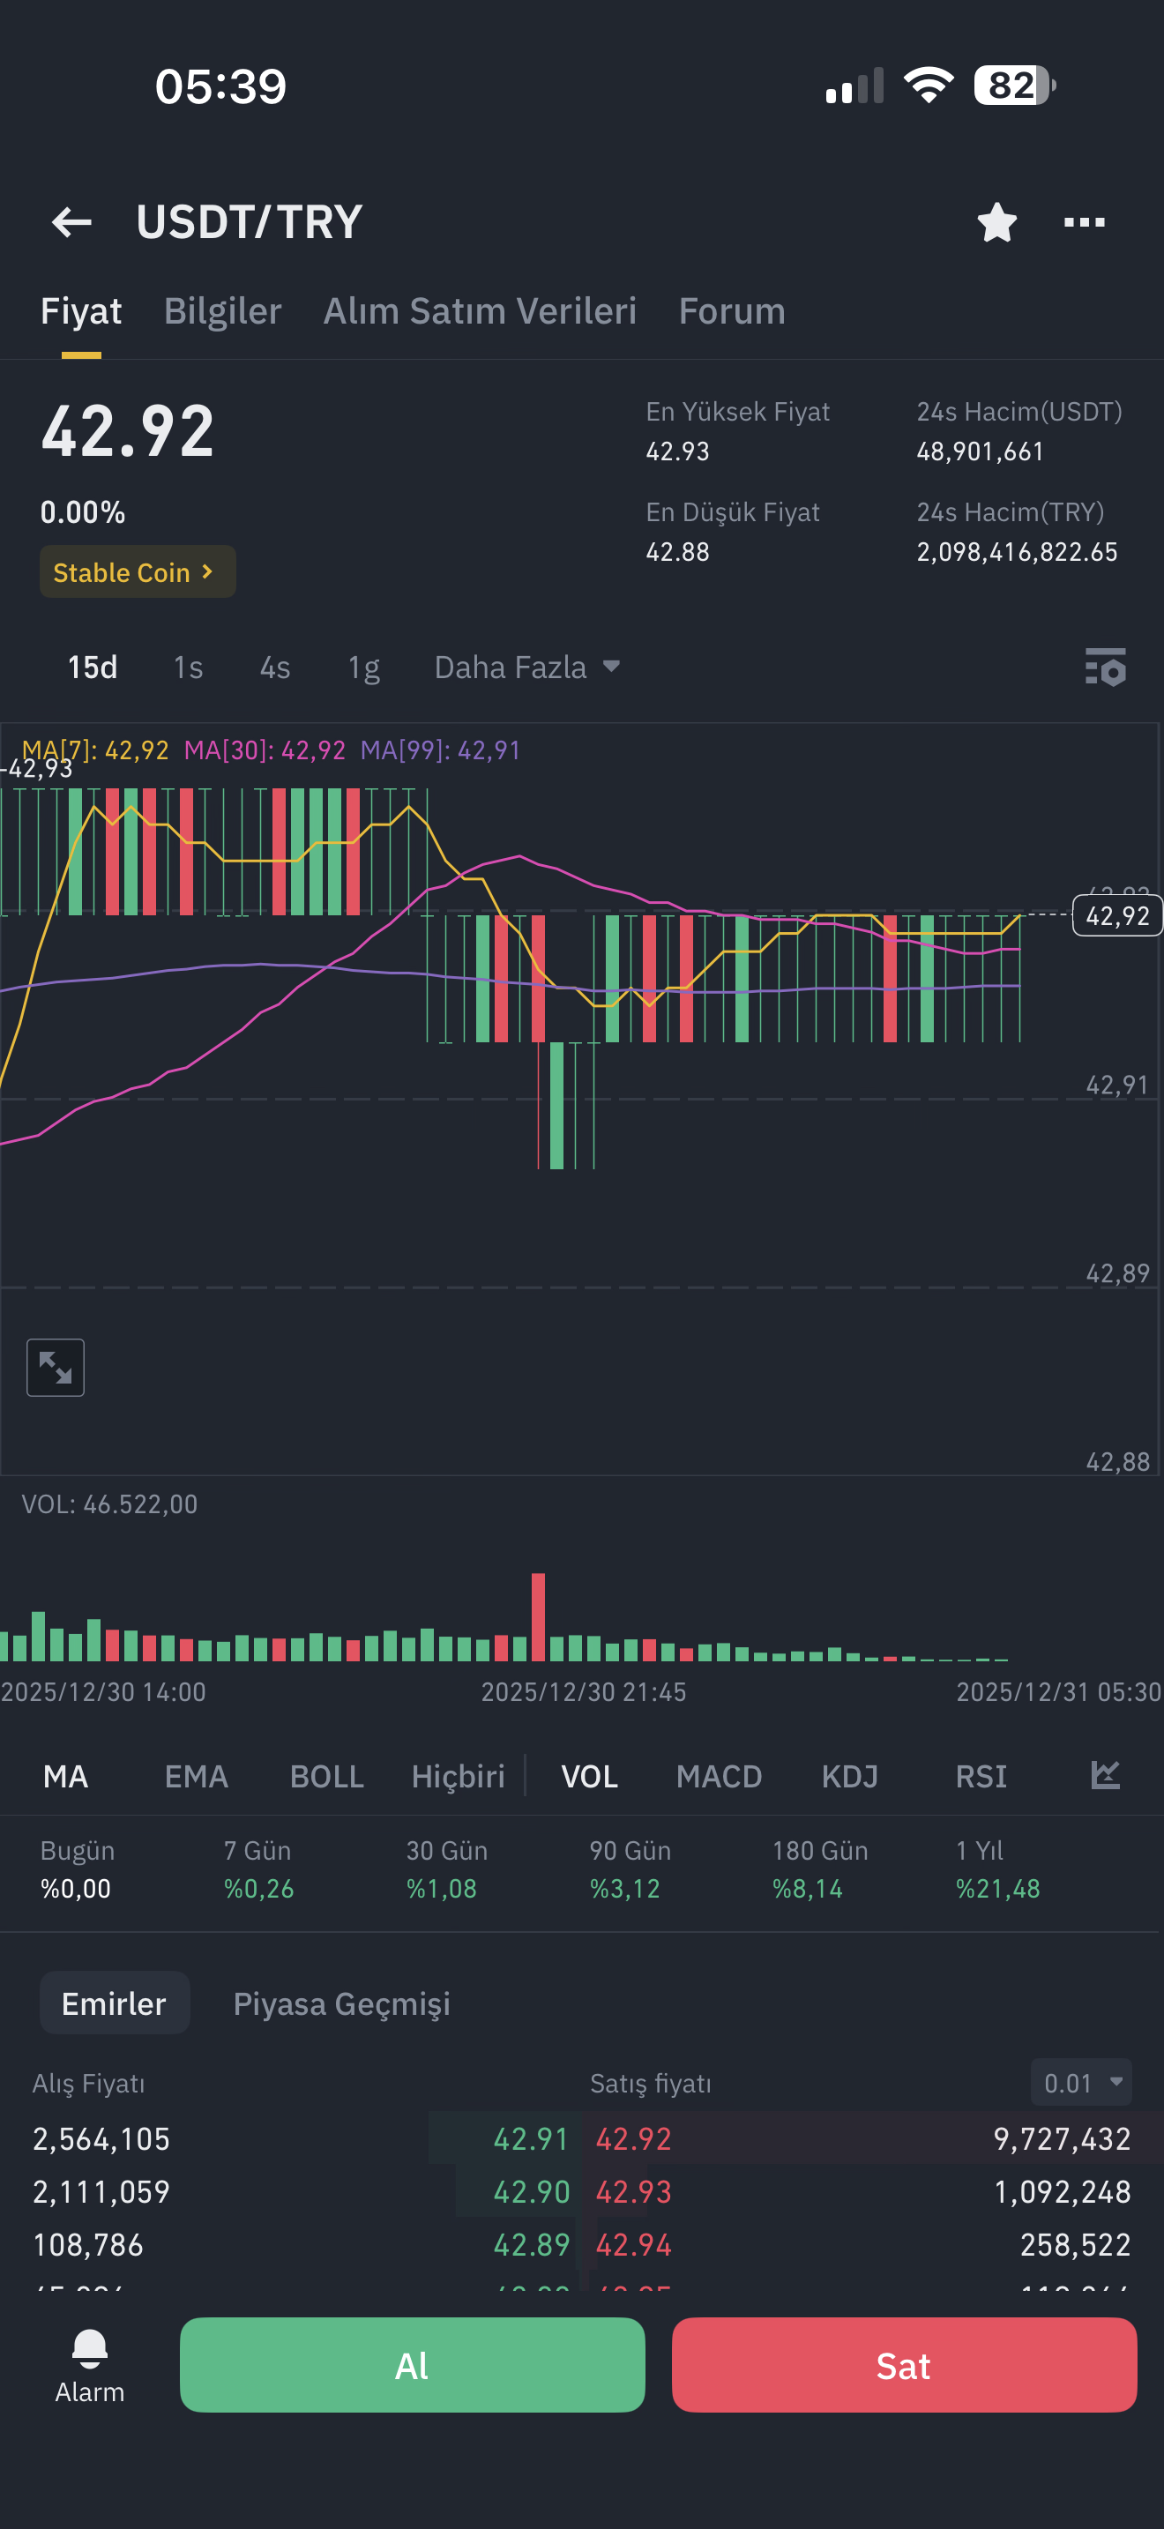Expand chart to fullscreen

click(x=55, y=1367)
